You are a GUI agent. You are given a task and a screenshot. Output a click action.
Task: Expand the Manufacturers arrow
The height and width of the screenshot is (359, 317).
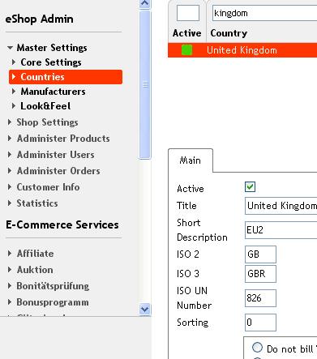(x=14, y=92)
